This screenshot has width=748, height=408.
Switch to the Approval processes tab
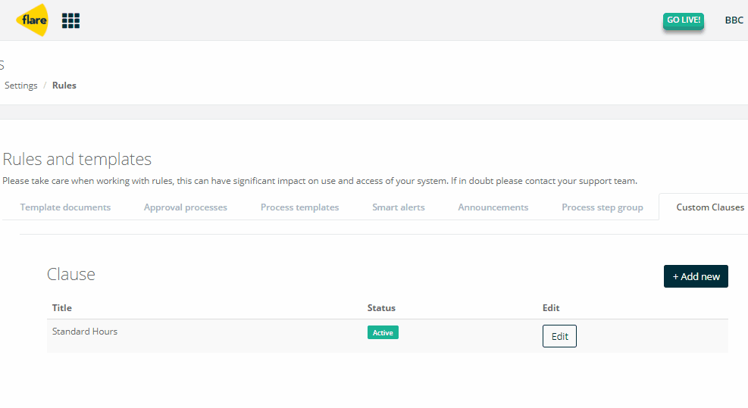[x=186, y=207]
